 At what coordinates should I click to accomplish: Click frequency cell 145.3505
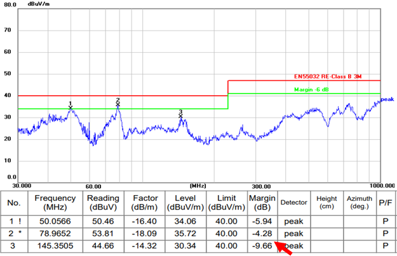[x=55, y=246]
